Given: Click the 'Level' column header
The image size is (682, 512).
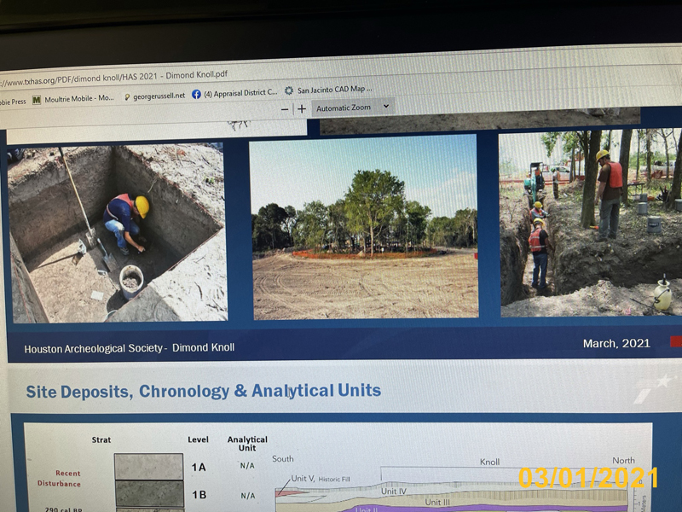Looking at the screenshot, I should tap(198, 439).
